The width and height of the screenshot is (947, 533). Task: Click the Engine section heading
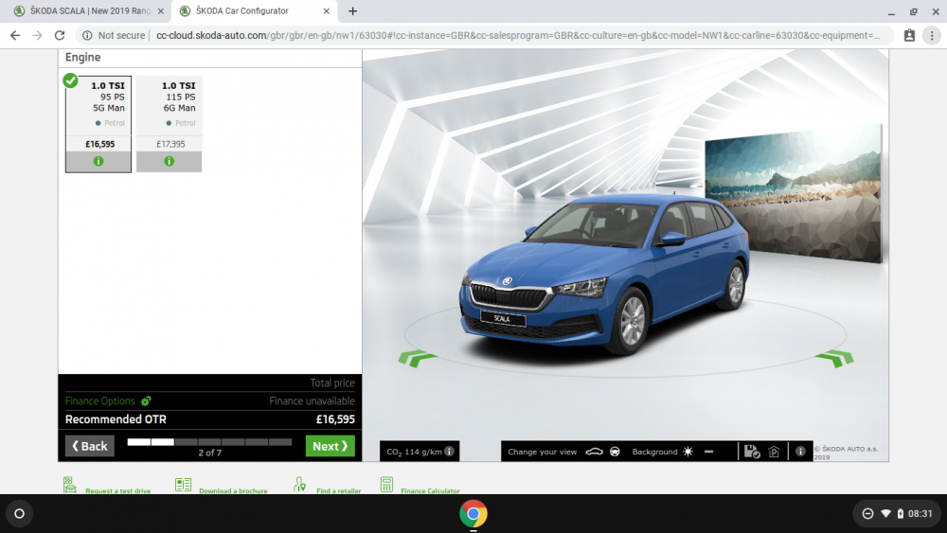click(x=82, y=58)
